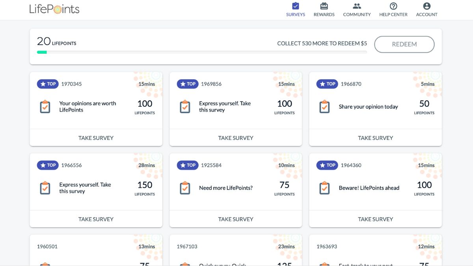This screenshot has width=473, height=266.
Task: Take the 'Beware! LifePoints ahead' survey
Action: [x=375, y=219]
